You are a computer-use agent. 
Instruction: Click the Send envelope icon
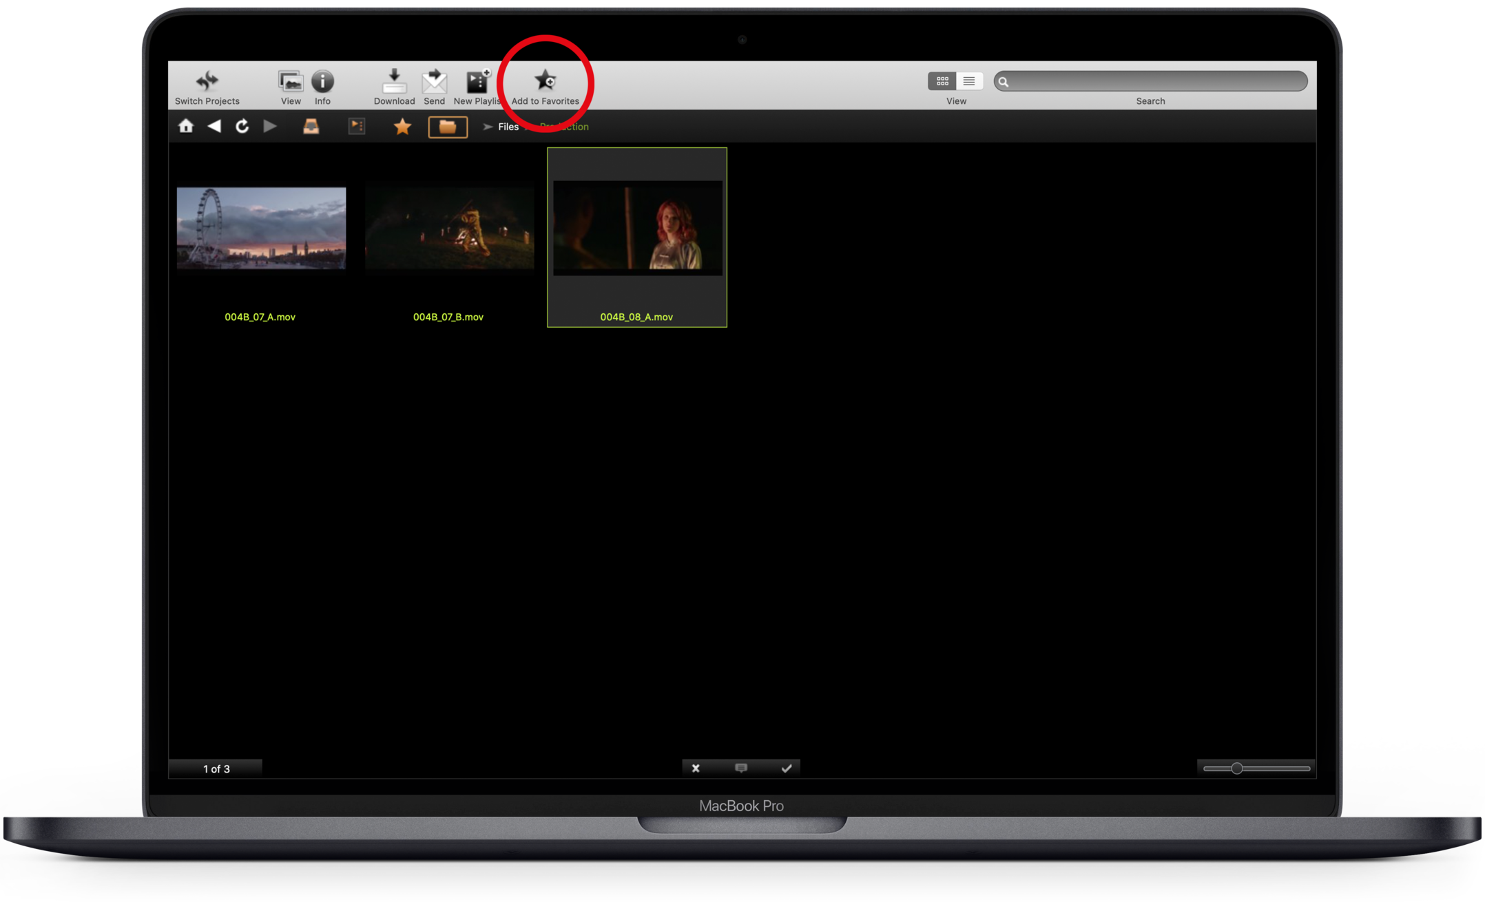[434, 81]
